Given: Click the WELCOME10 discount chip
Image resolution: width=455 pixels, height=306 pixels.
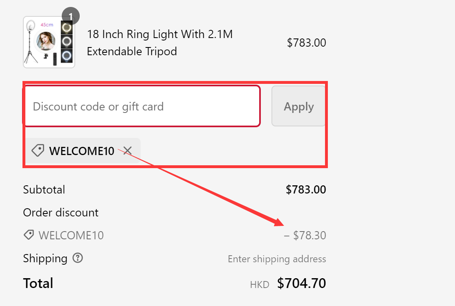Looking at the screenshot, I should click(81, 151).
